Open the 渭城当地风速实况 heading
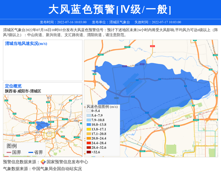The height and width of the screenshot is (173, 221). [x=26, y=44]
